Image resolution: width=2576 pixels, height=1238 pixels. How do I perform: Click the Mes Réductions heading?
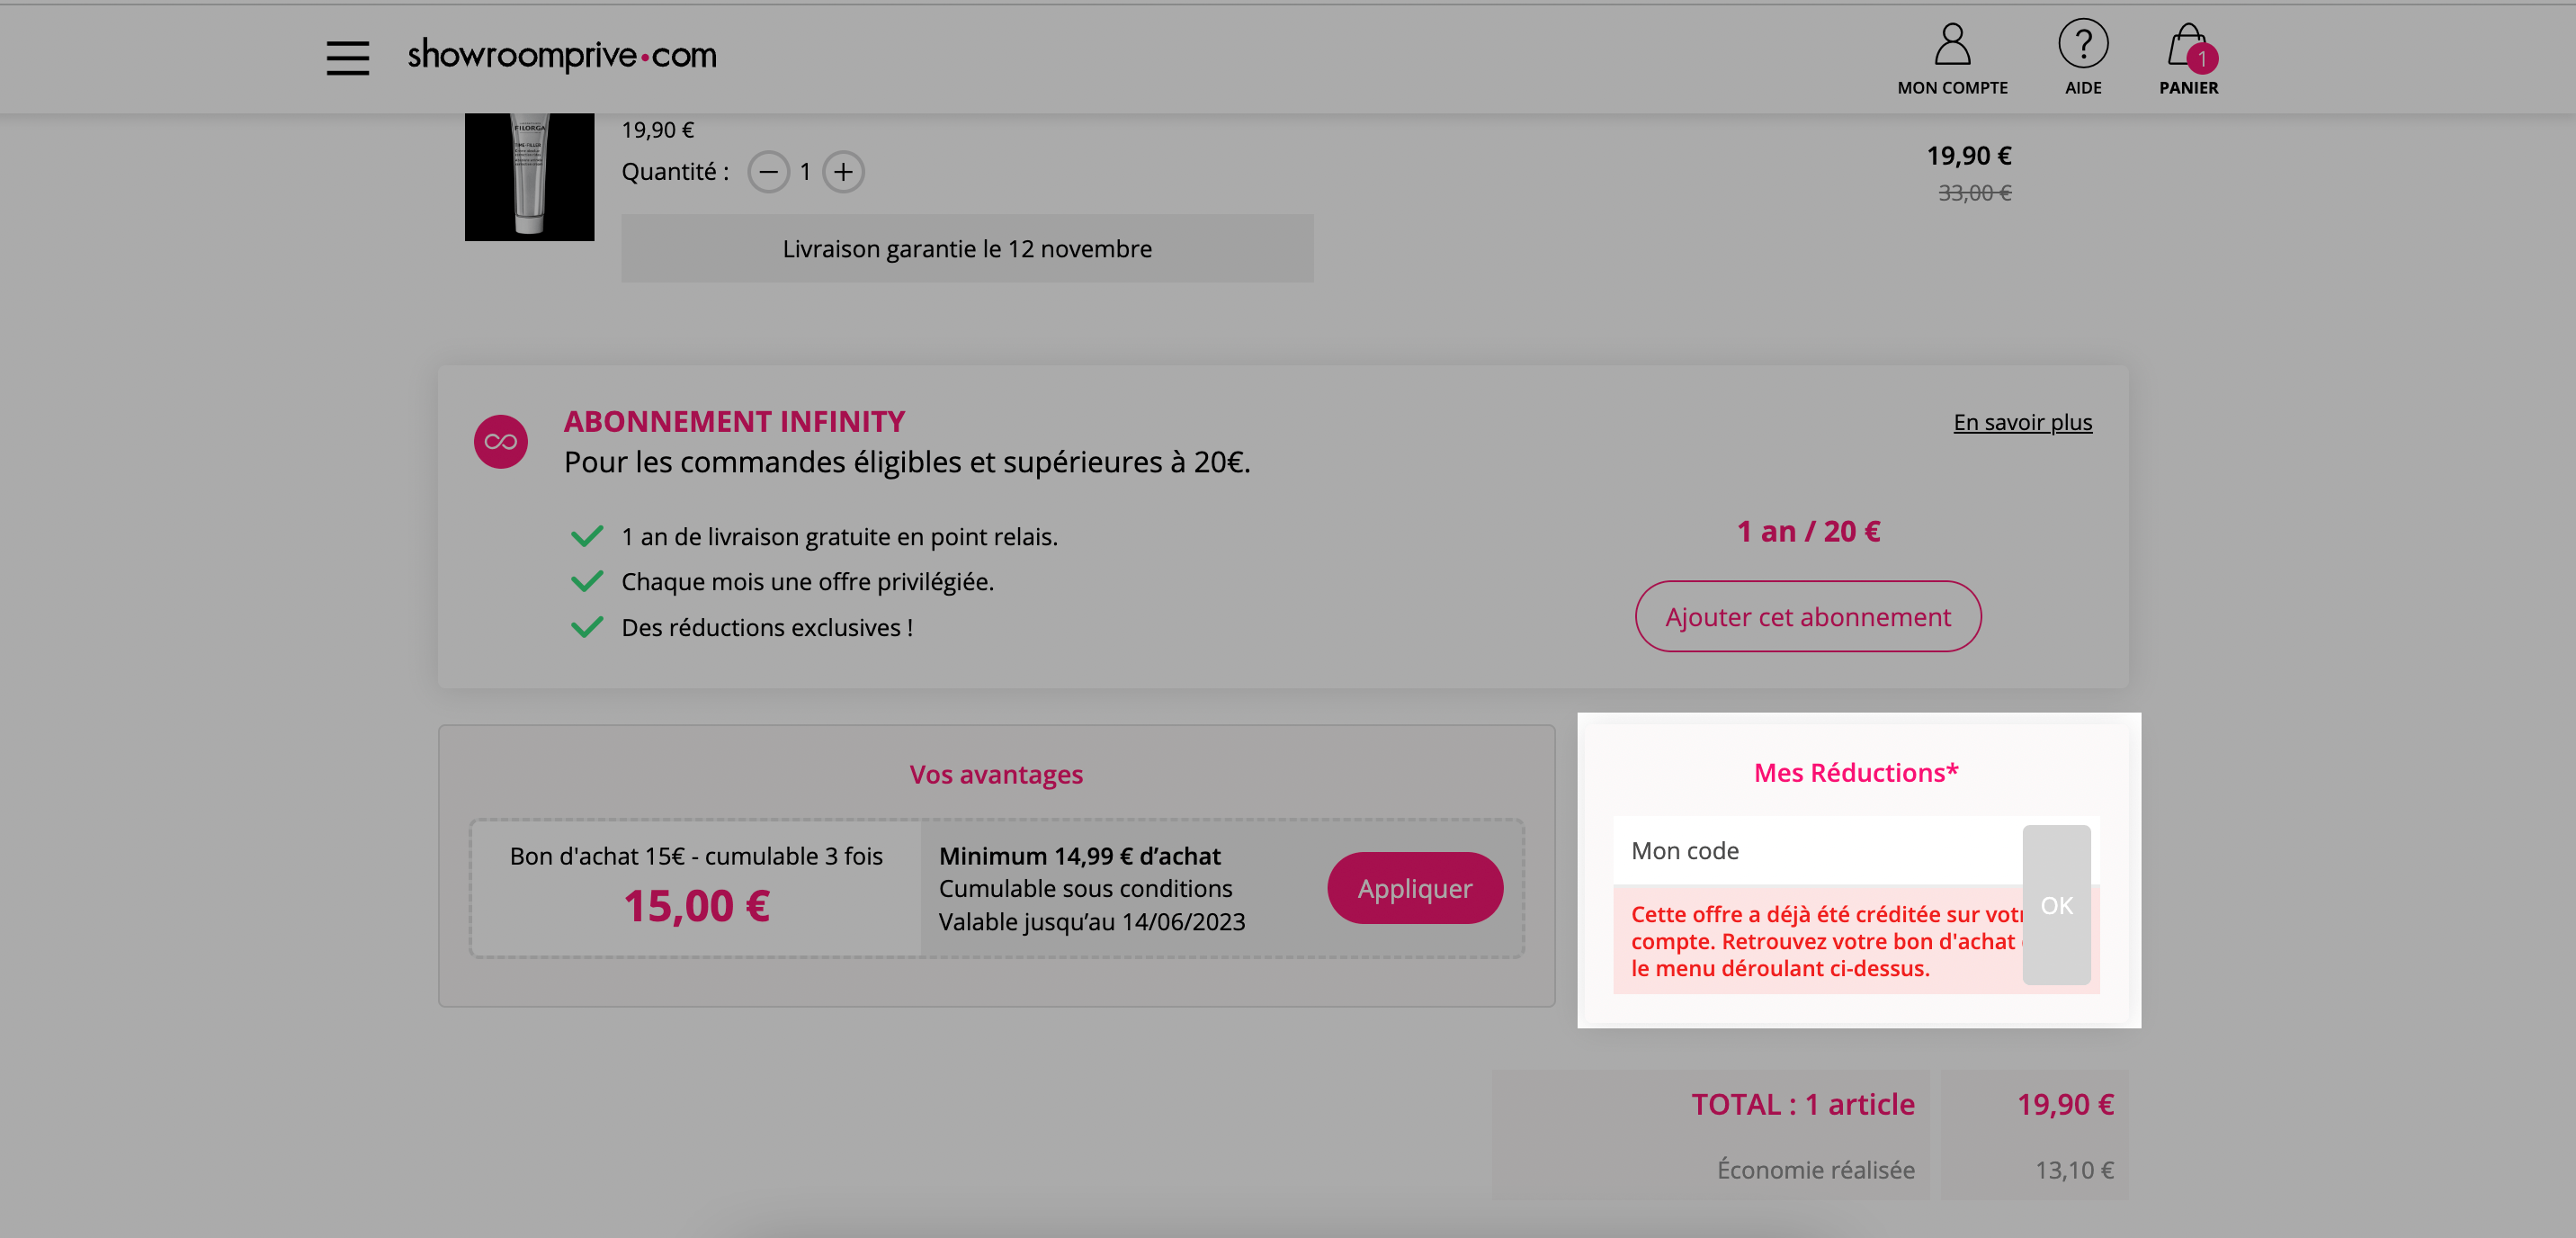1855,772
